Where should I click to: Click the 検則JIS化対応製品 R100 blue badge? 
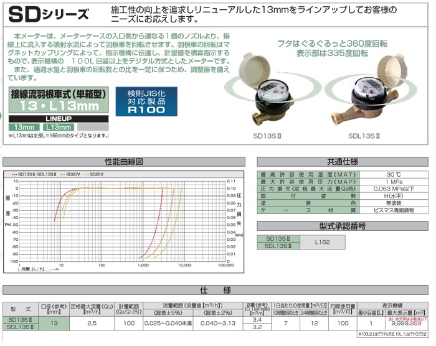(146, 101)
